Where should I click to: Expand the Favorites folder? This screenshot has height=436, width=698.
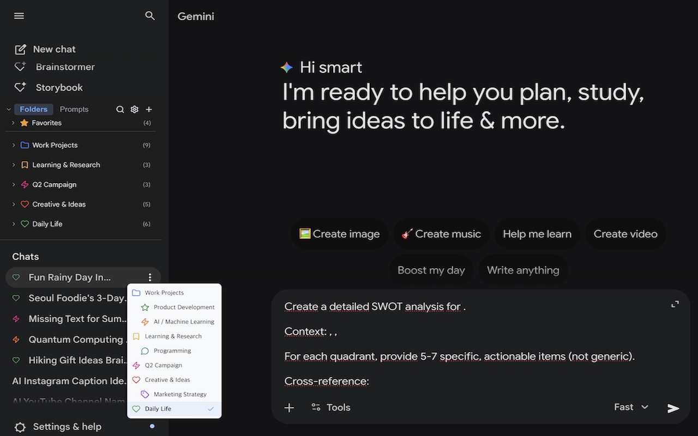point(14,123)
